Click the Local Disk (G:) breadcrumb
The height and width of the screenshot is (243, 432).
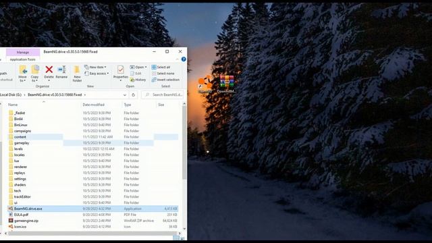[x=11, y=94]
